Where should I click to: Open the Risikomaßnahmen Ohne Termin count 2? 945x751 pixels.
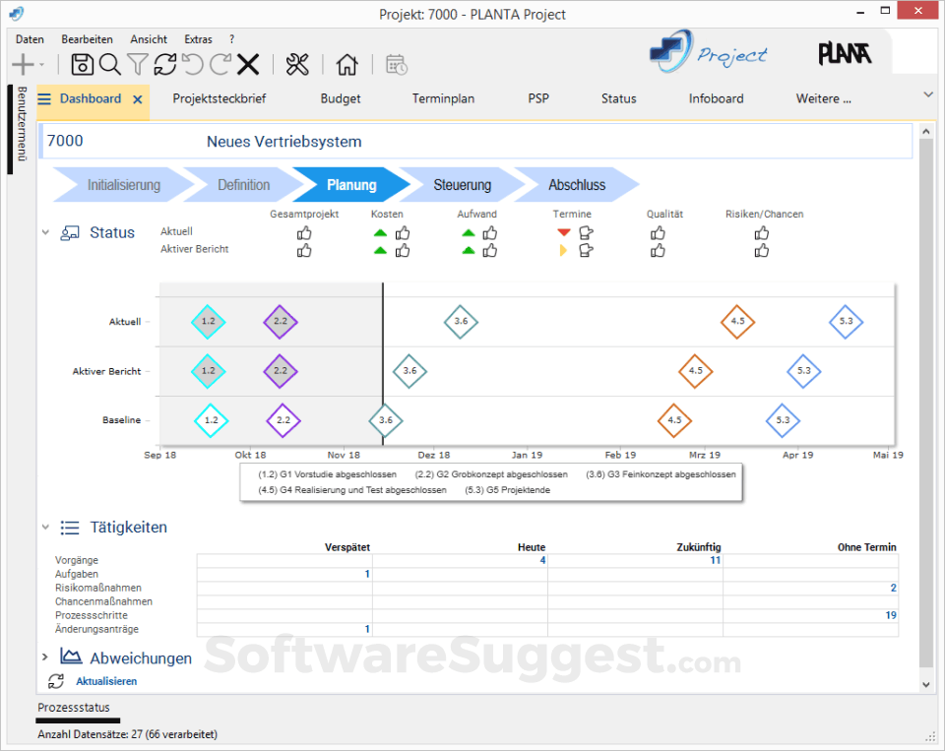click(x=893, y=588)
